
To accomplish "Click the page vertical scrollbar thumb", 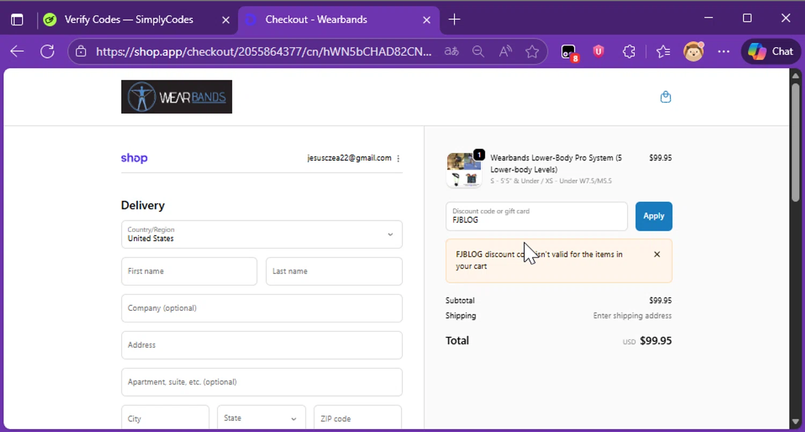I will [796, 143].
